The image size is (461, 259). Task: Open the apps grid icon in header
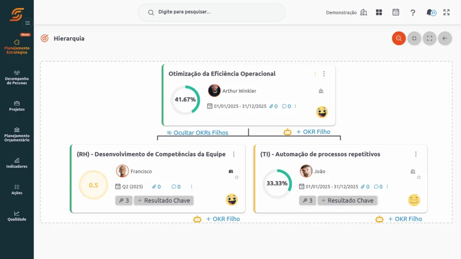pos(379,12)
